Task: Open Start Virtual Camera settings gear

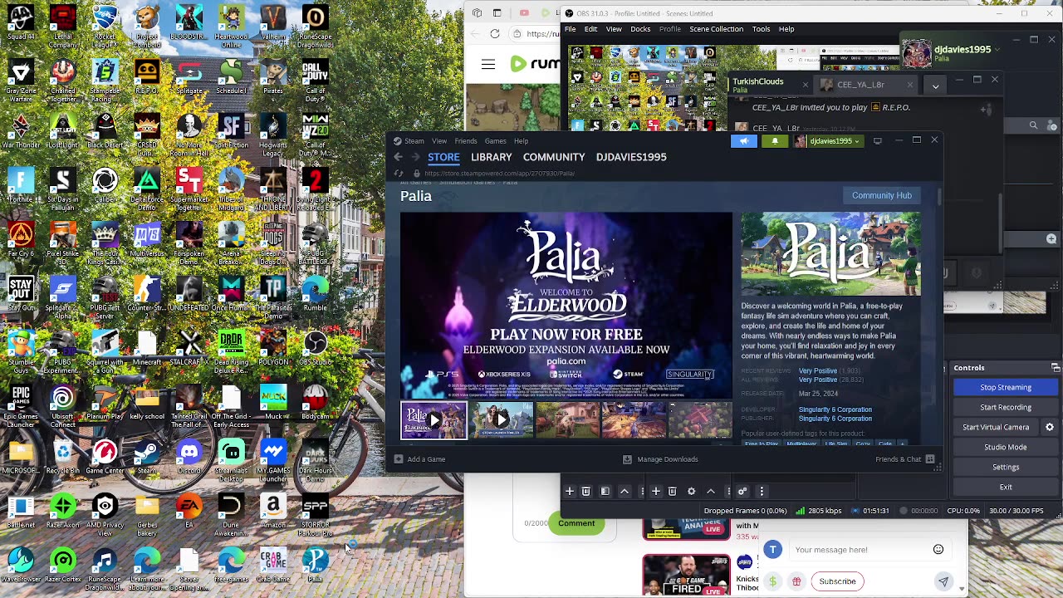Action: (x=1050, y=427)
